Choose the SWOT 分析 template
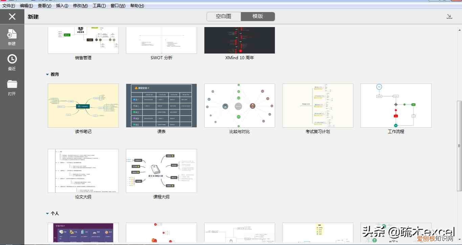This screenshot has width=462, height=245. pyautogui.click(x=161, y=41)
